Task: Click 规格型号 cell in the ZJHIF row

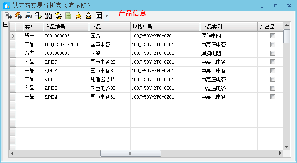Action: tap(165, 62)
